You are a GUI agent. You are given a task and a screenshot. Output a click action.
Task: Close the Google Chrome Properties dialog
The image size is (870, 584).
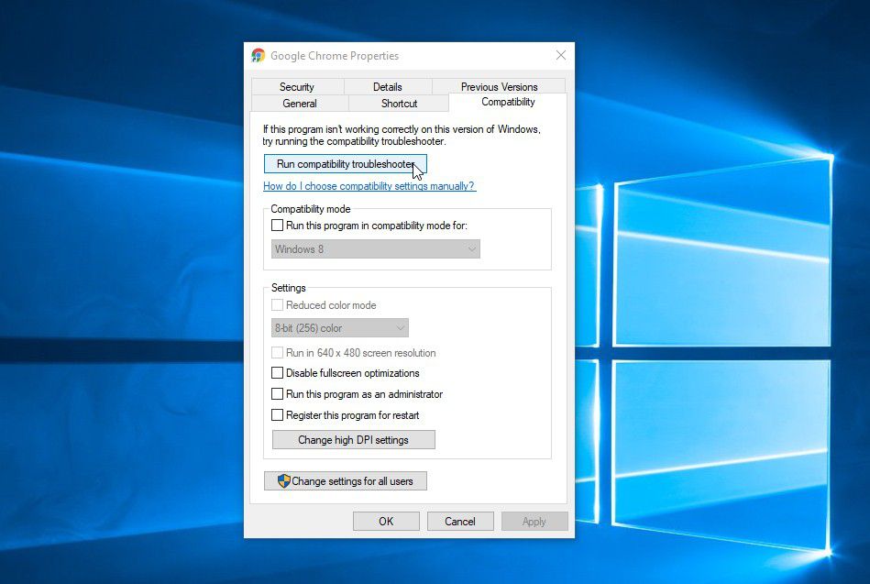click(561, 55)
